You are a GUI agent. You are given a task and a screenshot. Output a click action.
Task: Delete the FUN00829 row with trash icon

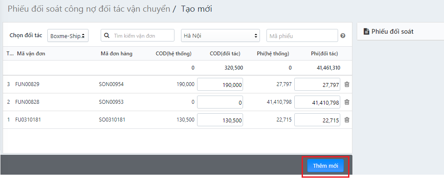(x=347, y=84)
